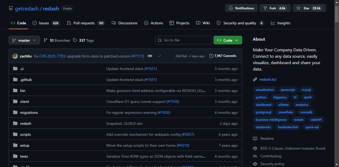Open the scripts folder

point(25,134)
